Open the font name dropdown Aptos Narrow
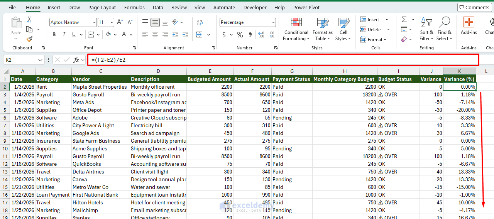Screen dimensions: 494x219 pos(94,23)
